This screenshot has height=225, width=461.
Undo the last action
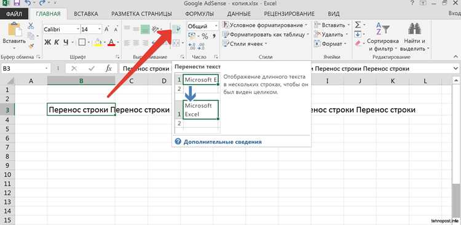[28, 3]
